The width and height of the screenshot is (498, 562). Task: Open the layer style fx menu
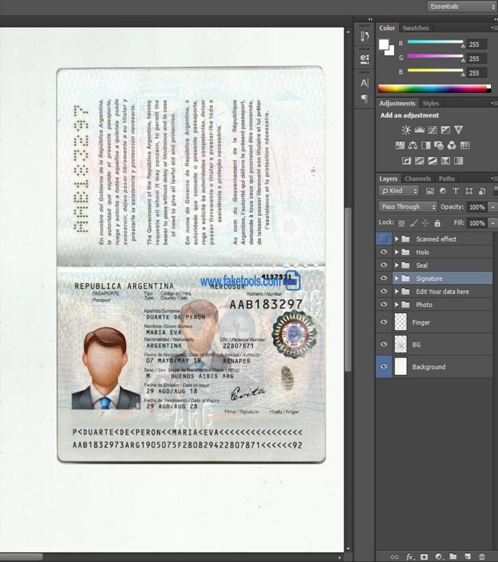pyautogui.click(x=410, y=557)
